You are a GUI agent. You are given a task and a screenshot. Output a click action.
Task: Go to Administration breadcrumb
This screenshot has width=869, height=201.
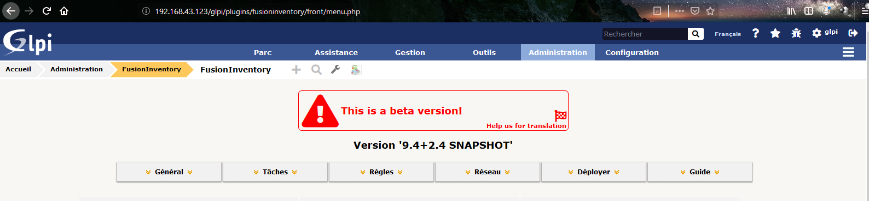pyautogui.click(x=77, y=69)
